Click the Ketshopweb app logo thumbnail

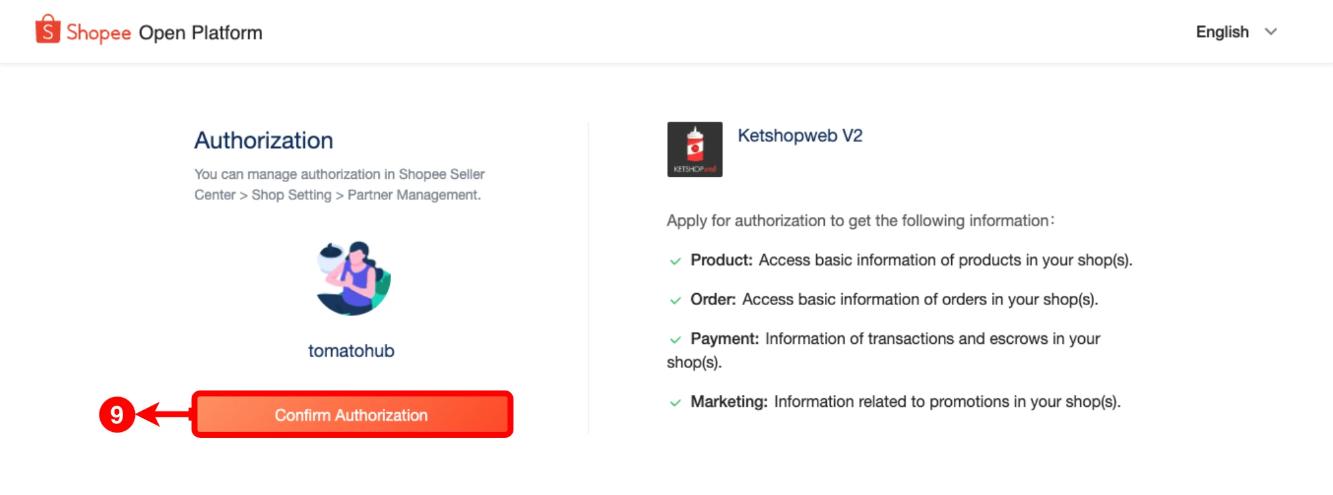tap(694, 149)
